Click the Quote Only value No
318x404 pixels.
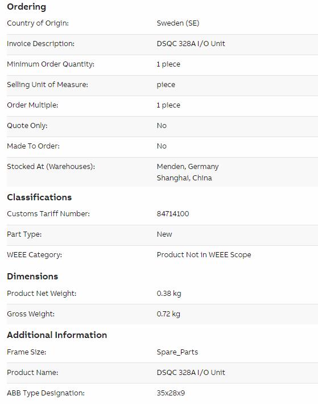[162, 126]
